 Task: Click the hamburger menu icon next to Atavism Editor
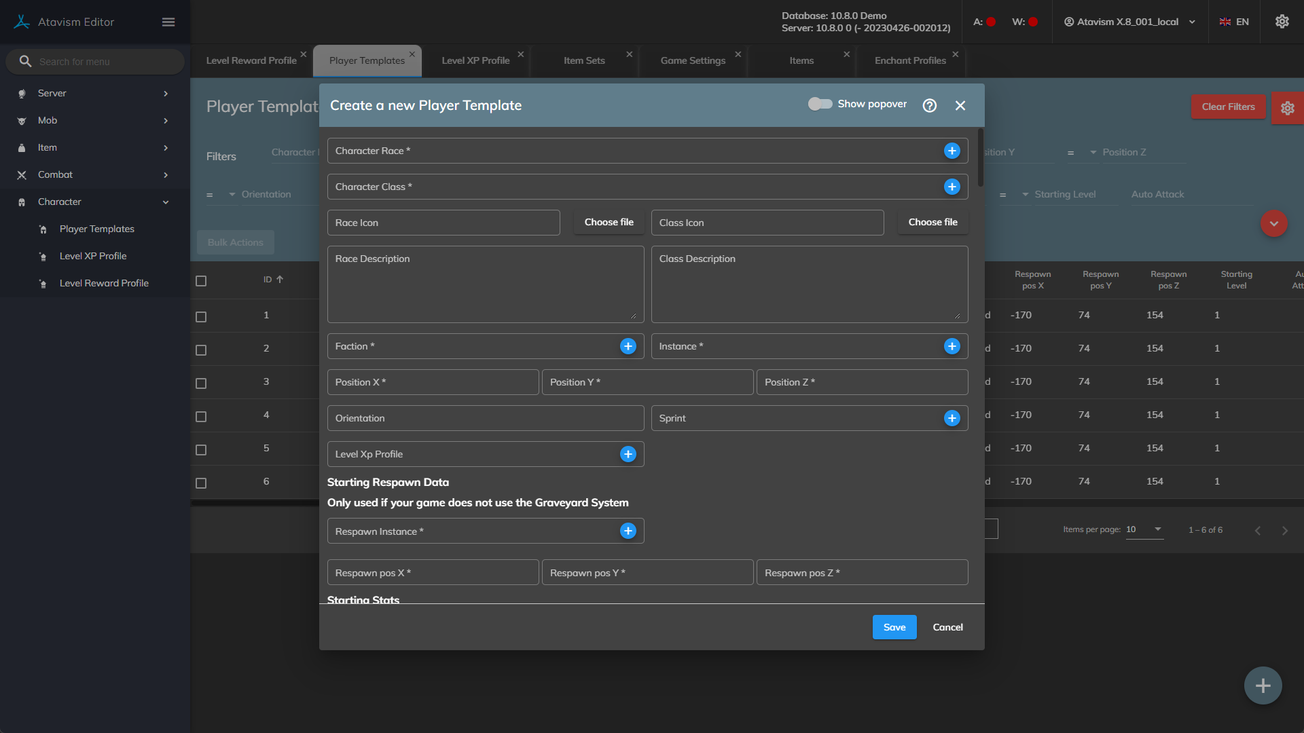click(x=168, y=22)
